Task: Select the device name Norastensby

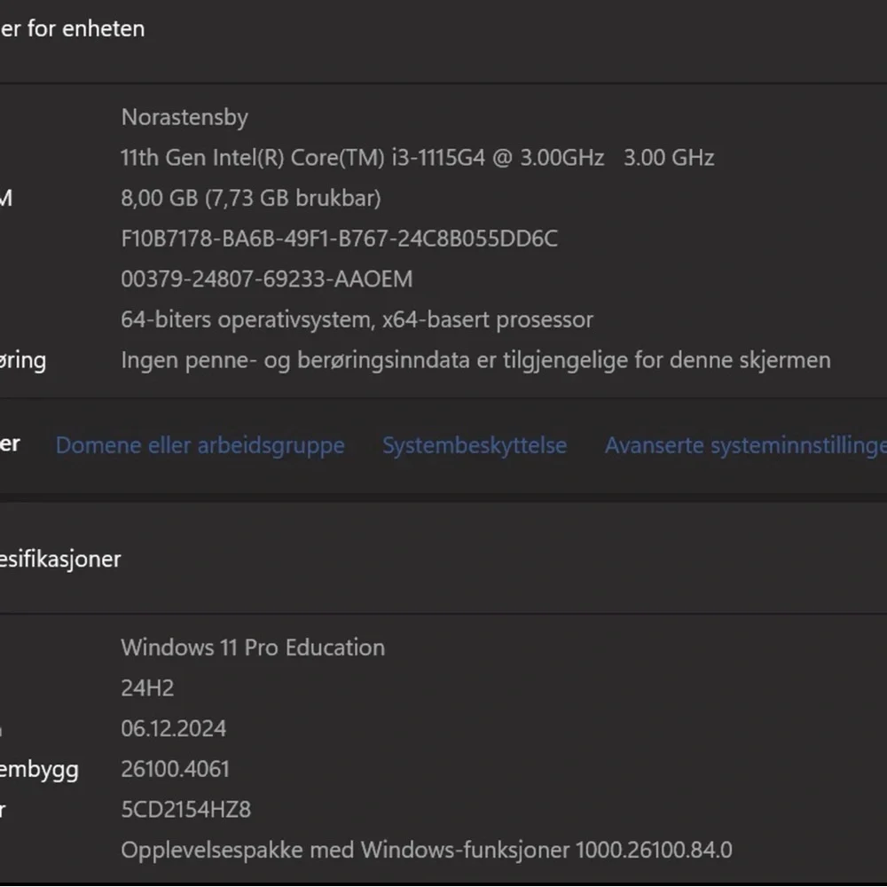Action: 184,118
